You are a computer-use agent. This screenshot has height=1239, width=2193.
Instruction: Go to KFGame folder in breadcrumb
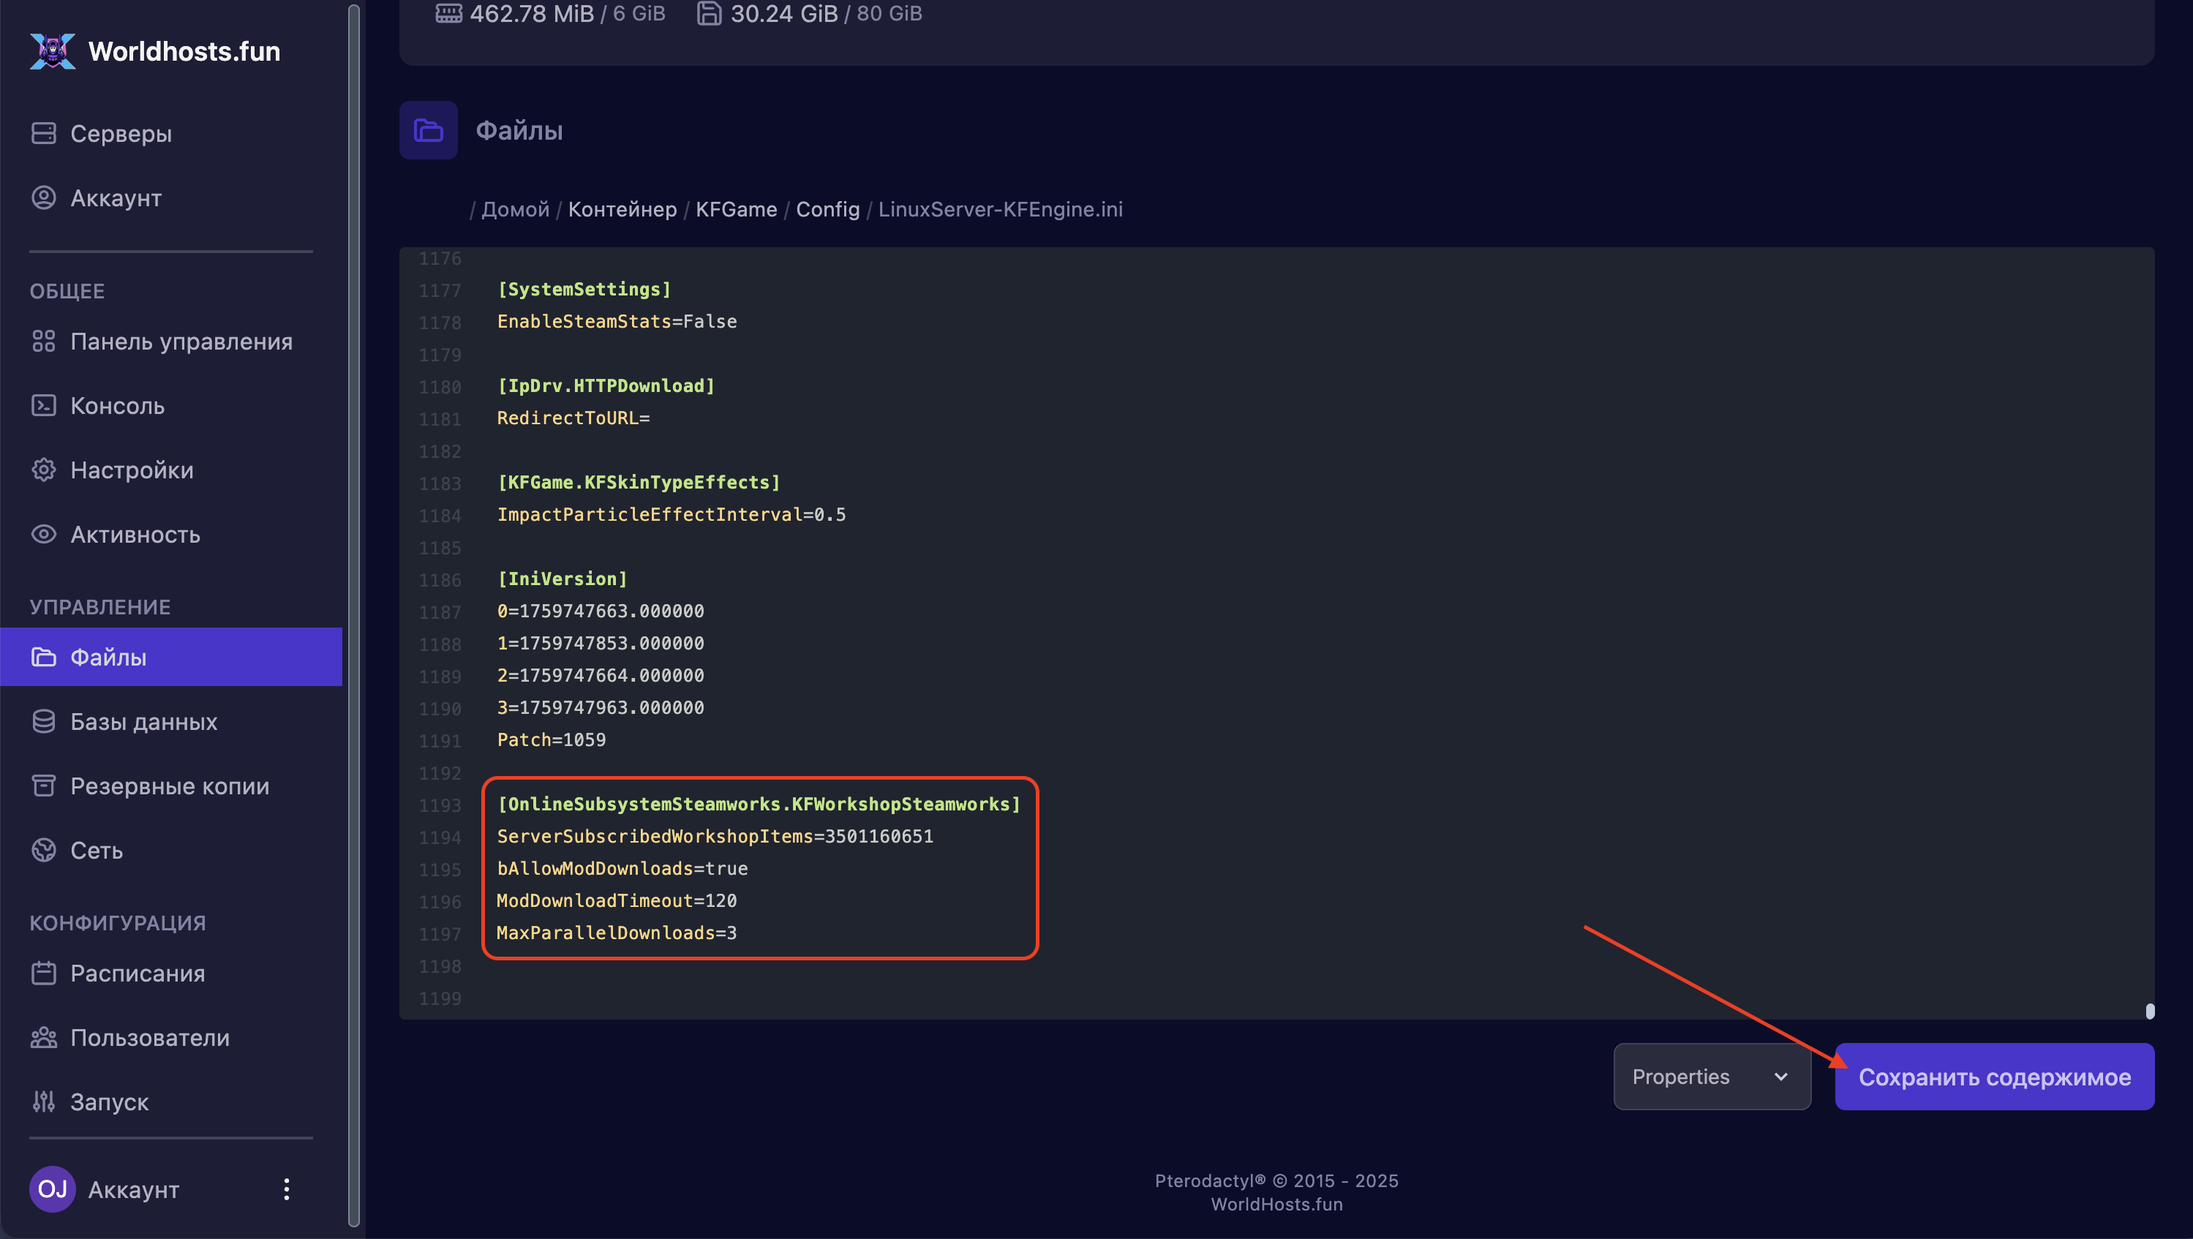pos(736,209)
